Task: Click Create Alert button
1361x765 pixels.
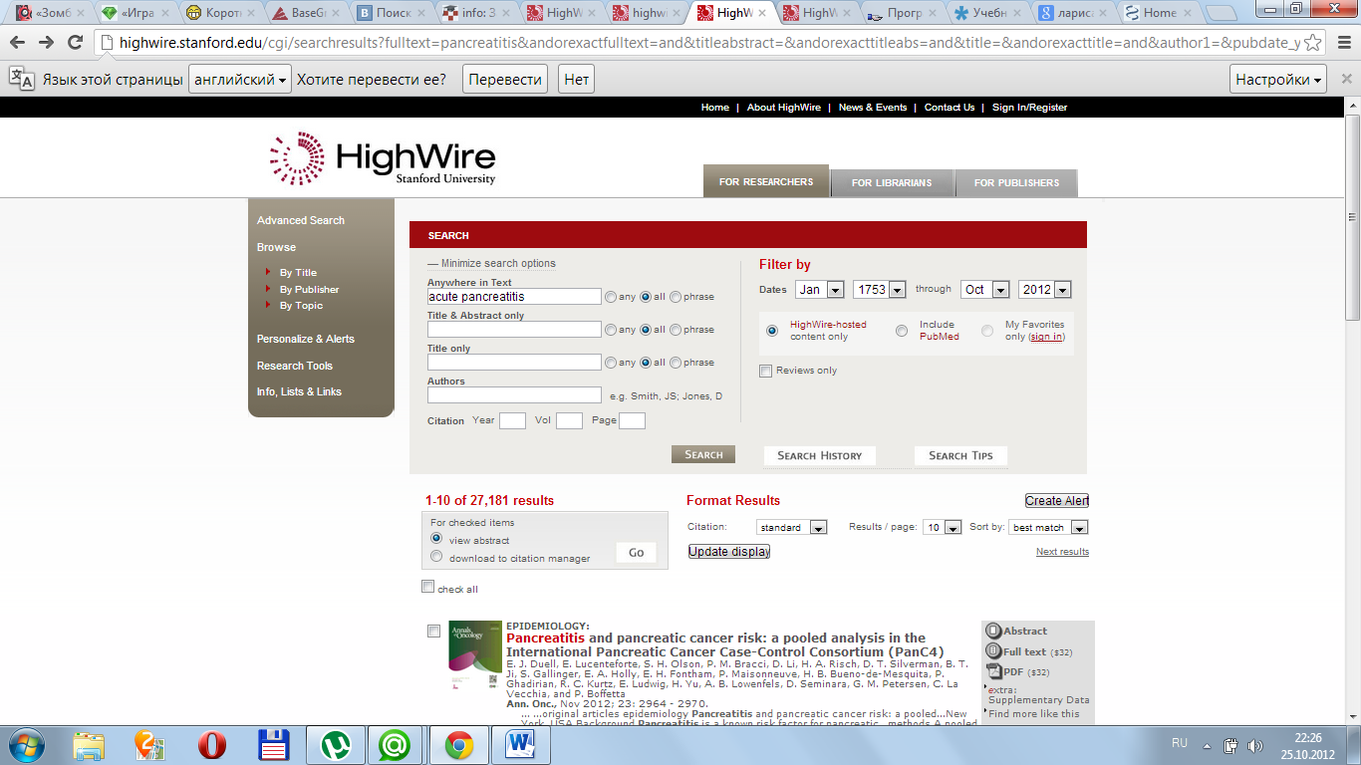Action: tap(1057, 500)
